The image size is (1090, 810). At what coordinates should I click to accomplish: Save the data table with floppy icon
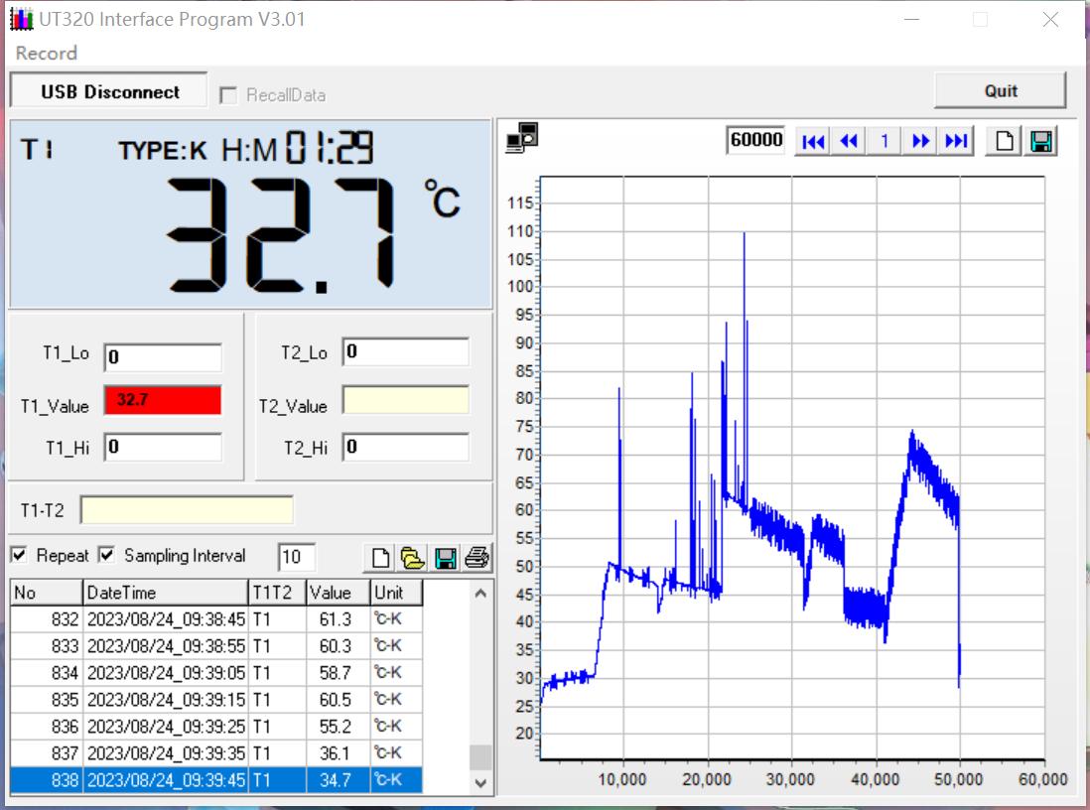point(446,558)
